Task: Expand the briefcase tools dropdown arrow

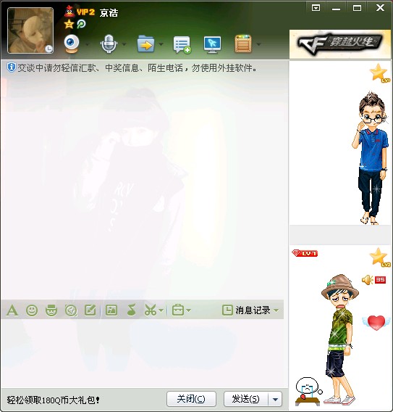Action: coord(189,311)
